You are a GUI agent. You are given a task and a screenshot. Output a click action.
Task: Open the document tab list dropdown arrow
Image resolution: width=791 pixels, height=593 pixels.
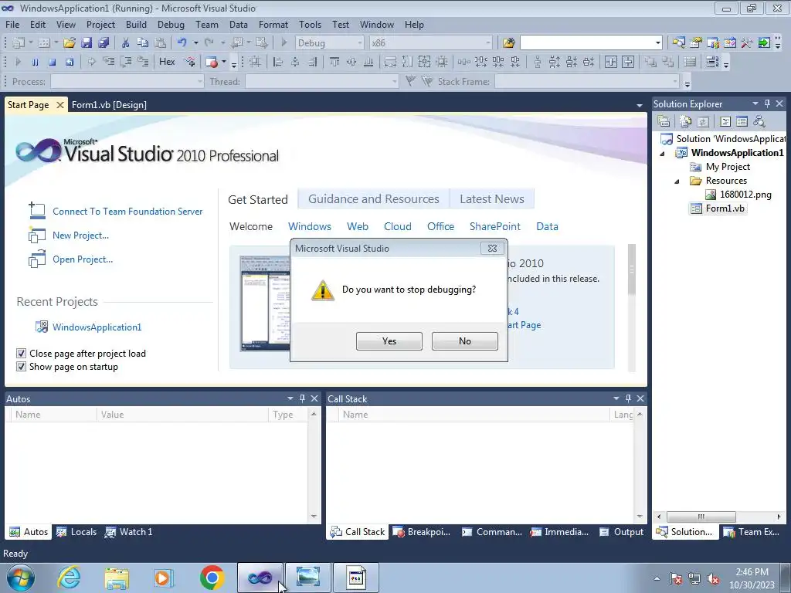(x=639, y=105)
